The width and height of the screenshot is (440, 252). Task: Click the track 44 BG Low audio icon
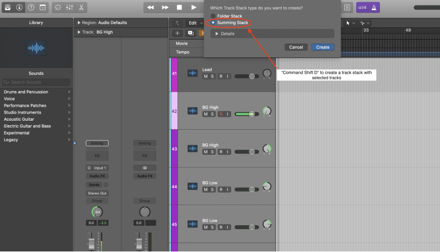(x=193, y=186)
